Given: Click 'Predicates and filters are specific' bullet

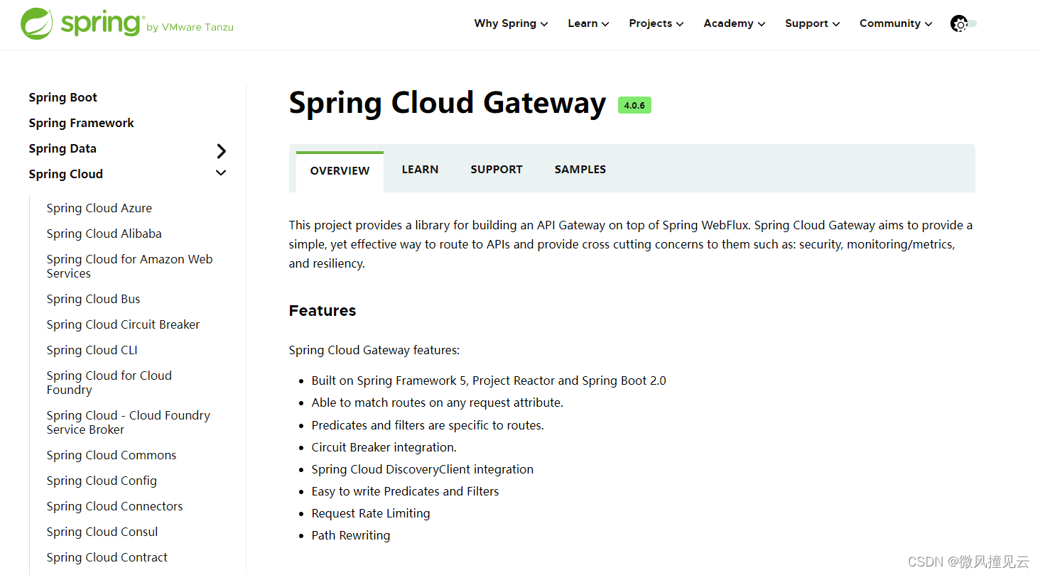Looking at the screenshot, I should point(428,425).
